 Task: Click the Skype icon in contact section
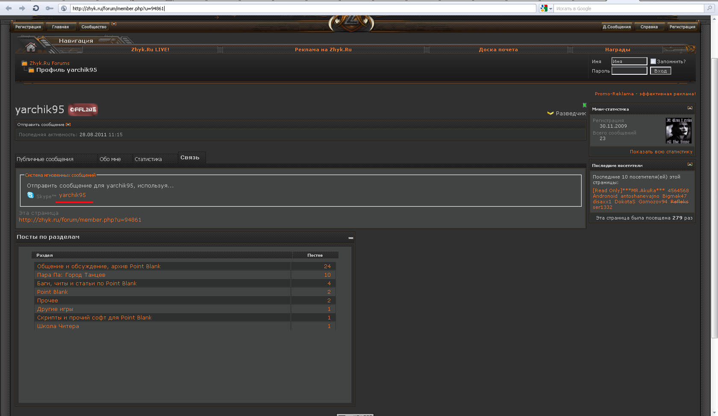coord(30,195)
